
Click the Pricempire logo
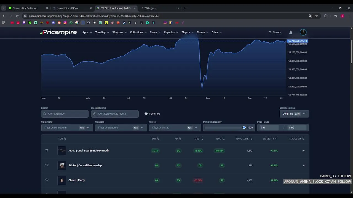[58, 32]
